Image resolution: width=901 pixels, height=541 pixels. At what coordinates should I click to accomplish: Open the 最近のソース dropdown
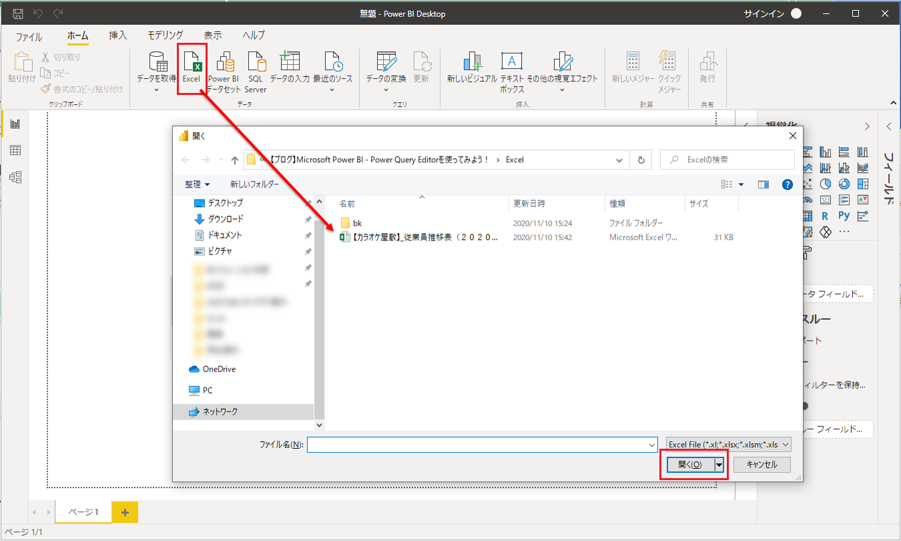[x=332, y=89]
